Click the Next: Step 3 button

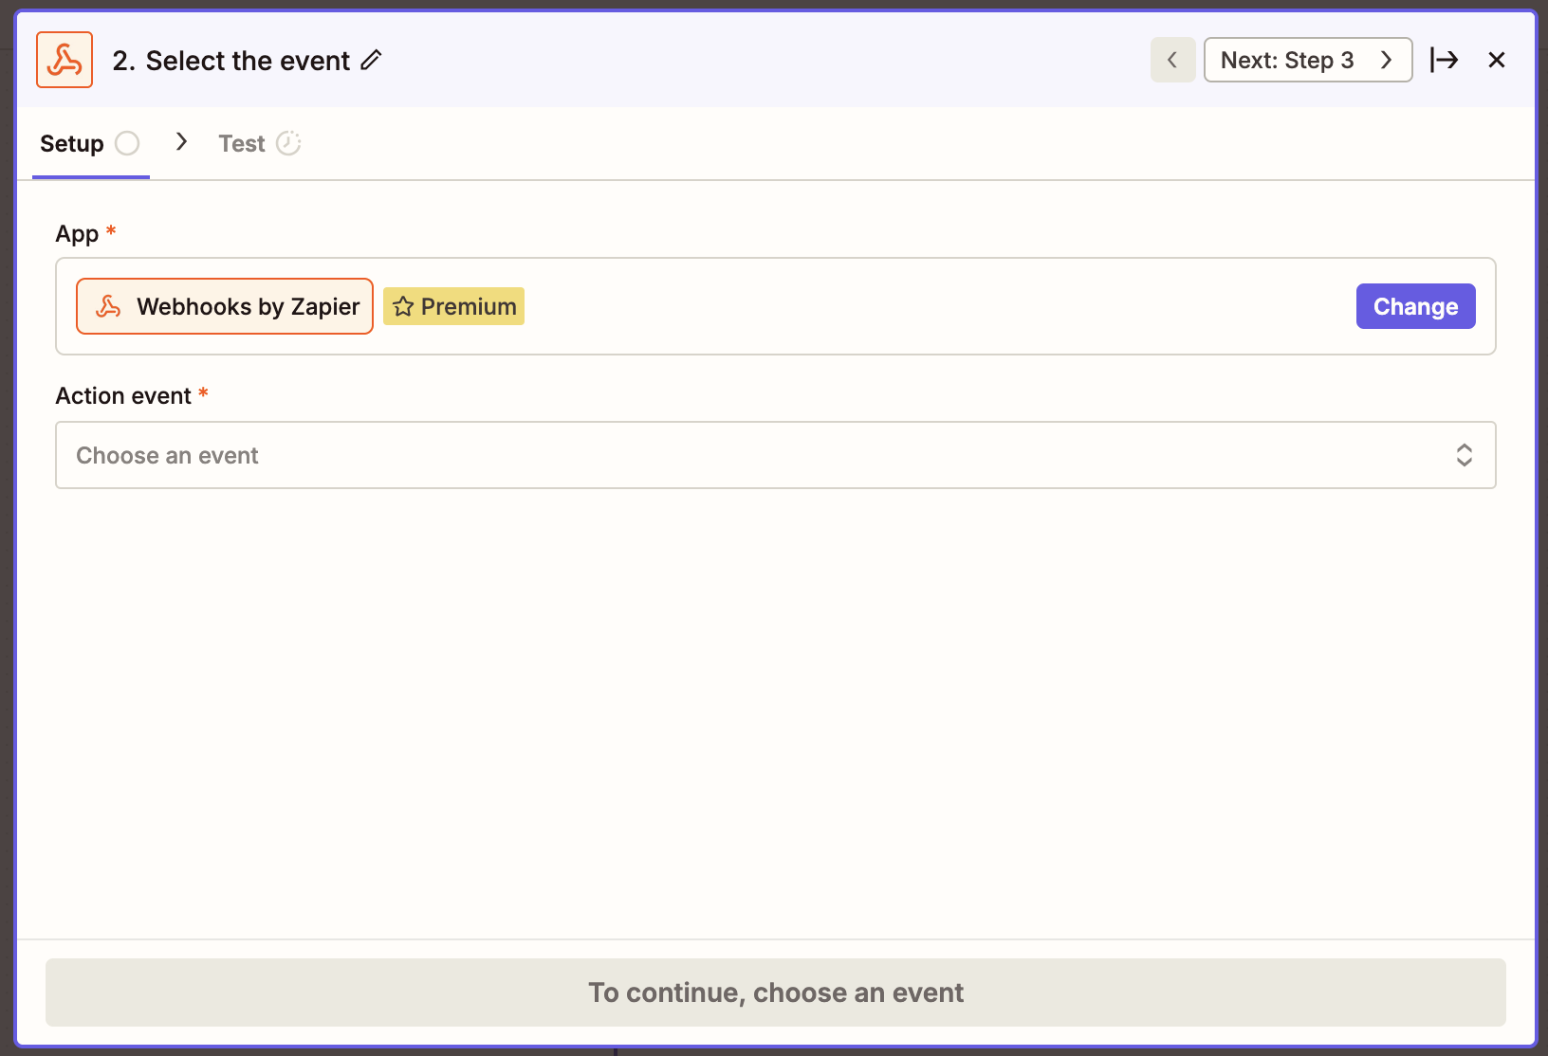pos(1286,60)
